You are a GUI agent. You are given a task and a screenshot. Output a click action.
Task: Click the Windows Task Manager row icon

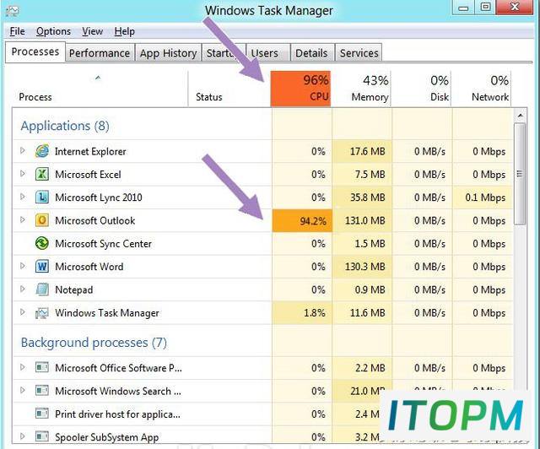coord(42,313)
